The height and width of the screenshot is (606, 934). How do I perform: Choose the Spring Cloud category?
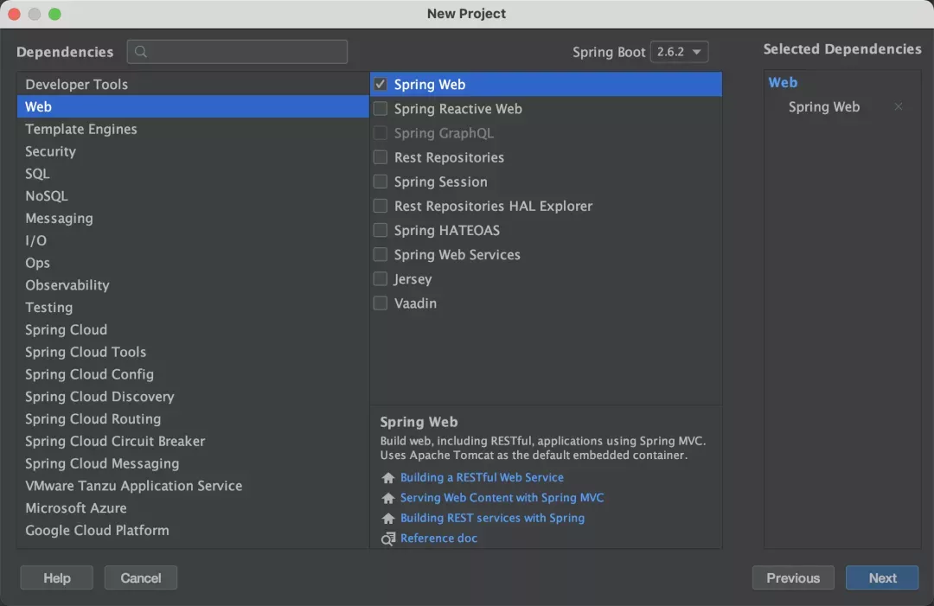pyautogui.click(x=193, y=329)
